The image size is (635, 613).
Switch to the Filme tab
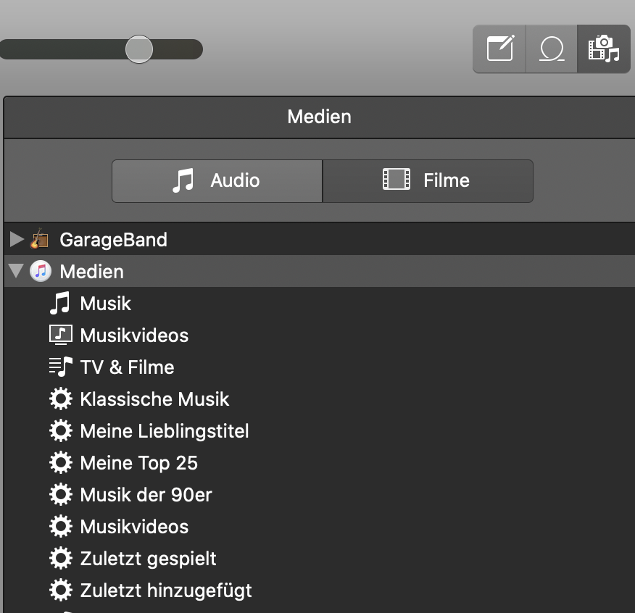pos(428,180)
